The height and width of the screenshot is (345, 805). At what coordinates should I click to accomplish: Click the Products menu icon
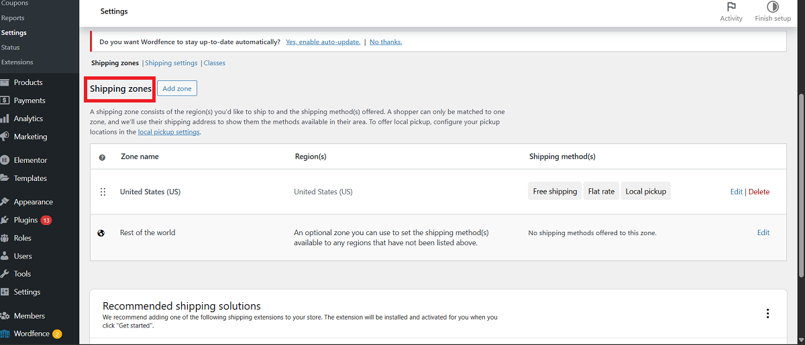click(5, 82)
